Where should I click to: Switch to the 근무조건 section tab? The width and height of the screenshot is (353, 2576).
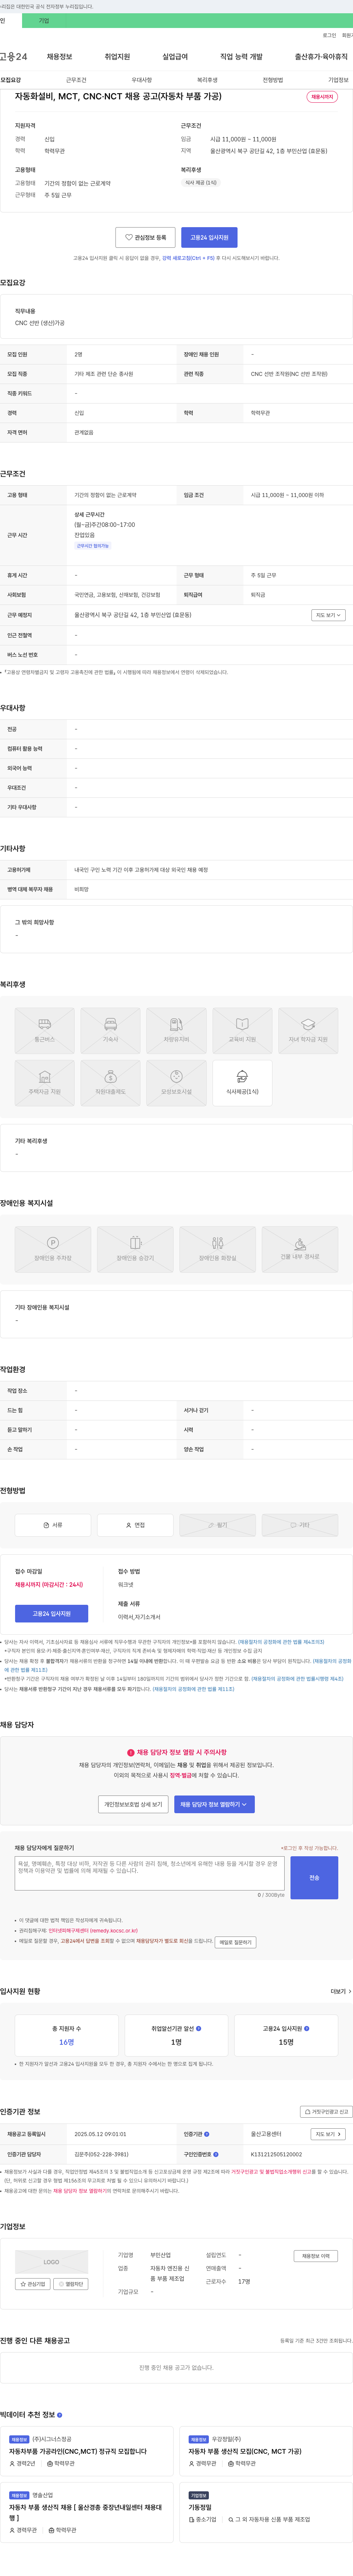(x=76, y=80)
